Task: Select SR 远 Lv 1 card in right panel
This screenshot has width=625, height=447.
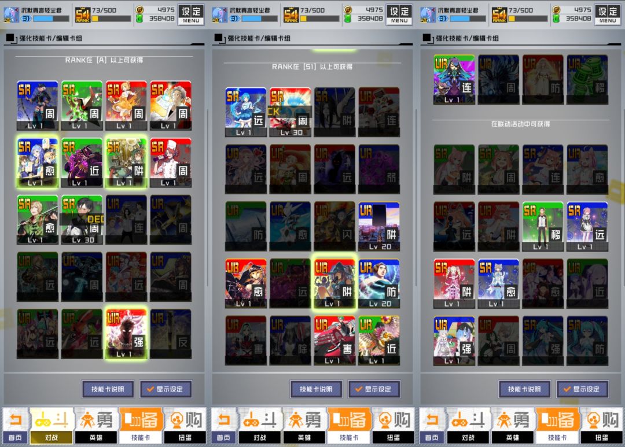Action: coord(587,226)
